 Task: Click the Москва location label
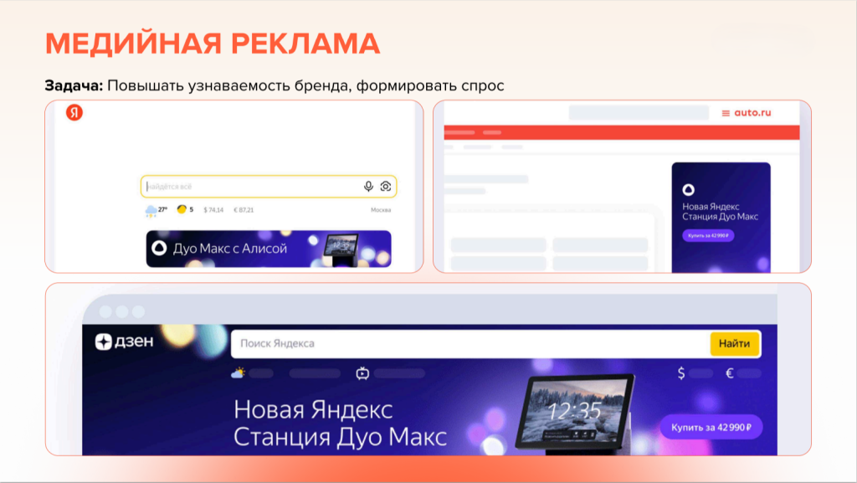point(382,209)
